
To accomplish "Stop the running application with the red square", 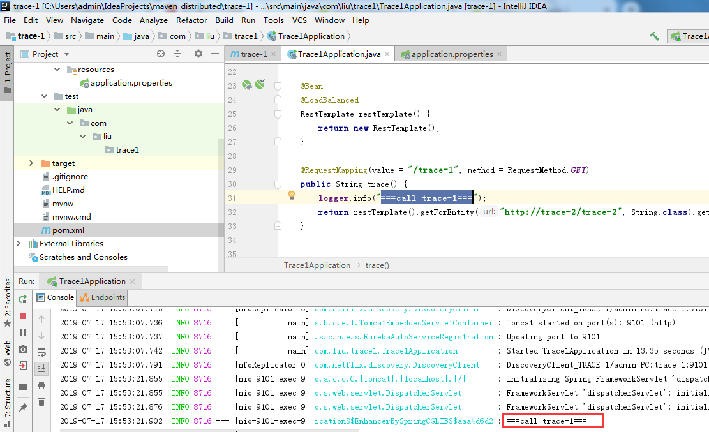I will 23,316.
